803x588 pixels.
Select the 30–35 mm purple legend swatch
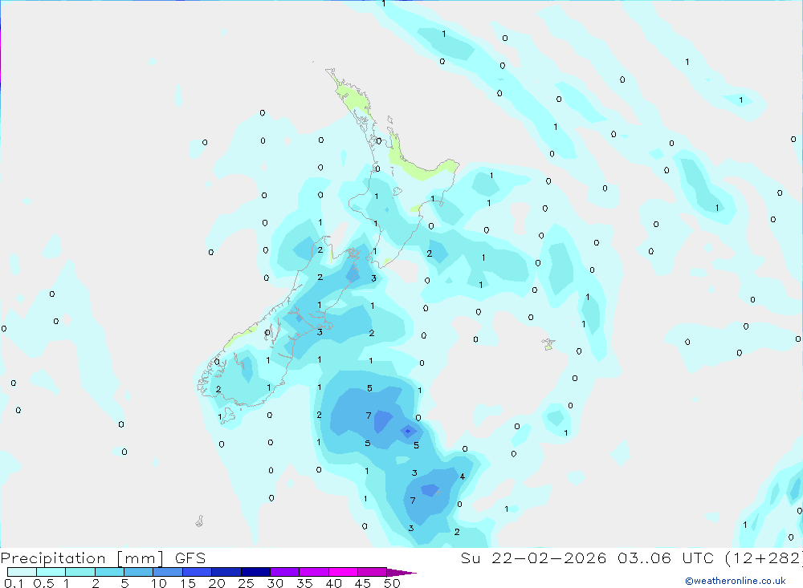[284, 572]
